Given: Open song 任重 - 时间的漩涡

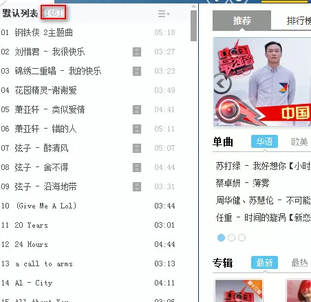Looking at the screenshot, I should point(263,217).
